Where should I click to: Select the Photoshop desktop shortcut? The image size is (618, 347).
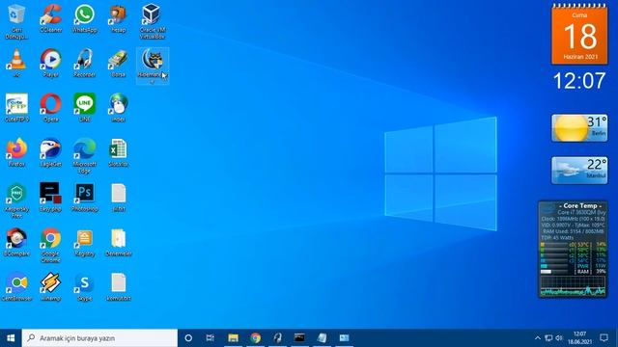click(x=85, y=198)
